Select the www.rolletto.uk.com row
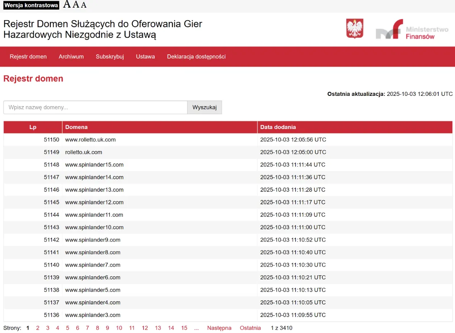The height and width of the screenshot is (333, 455). click(90, 140)
